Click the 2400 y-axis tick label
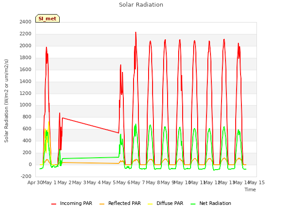 pos(26,22)
